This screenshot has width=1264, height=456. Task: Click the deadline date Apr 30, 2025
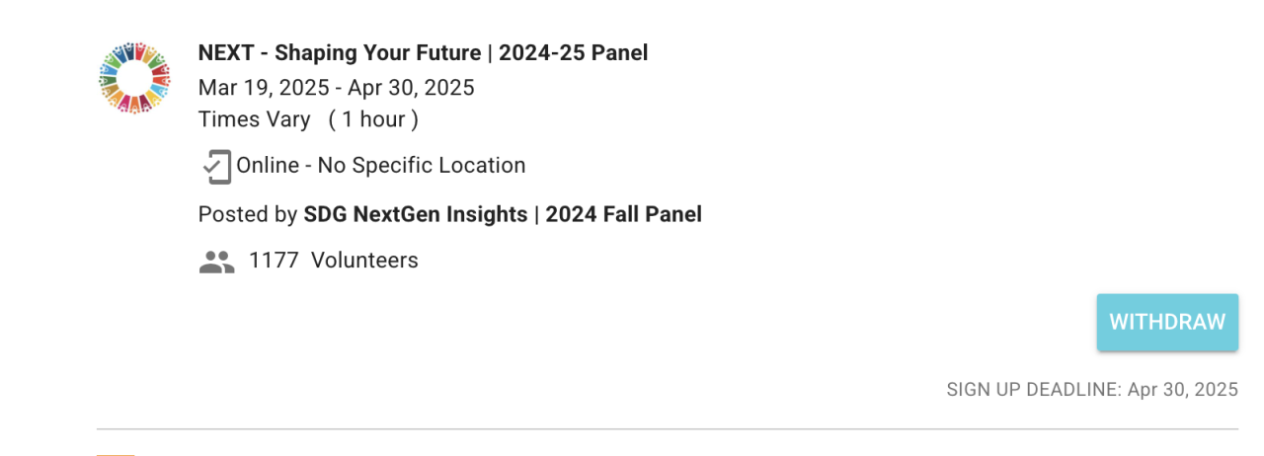[1182, 390]
